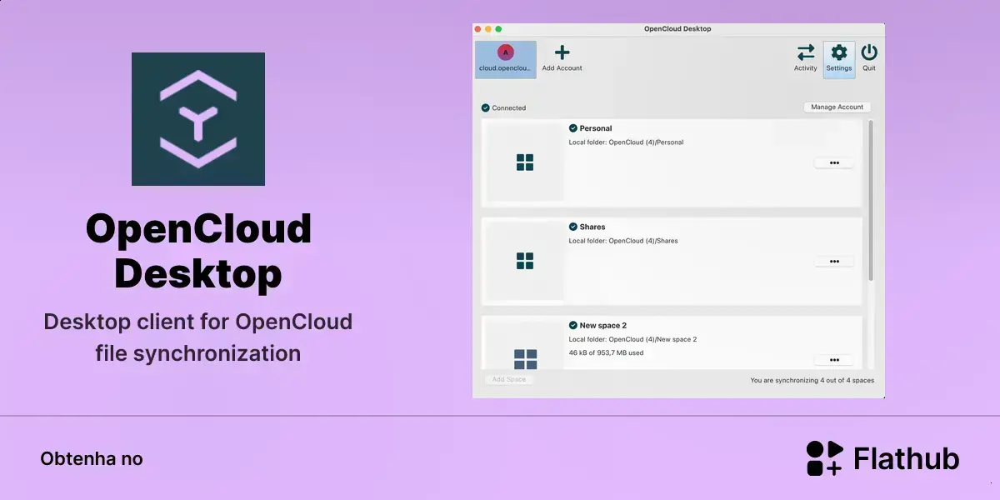Click 'Local folder: OpenCloud (4)/Shares' text

pyautogui.click(x=623, y=241)
